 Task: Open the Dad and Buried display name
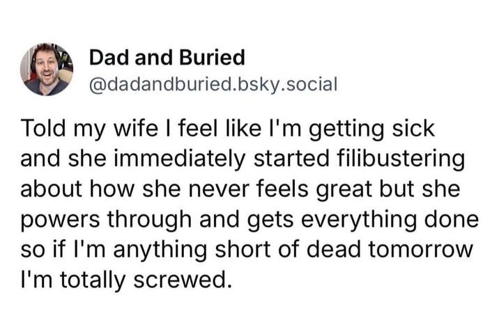167,56
